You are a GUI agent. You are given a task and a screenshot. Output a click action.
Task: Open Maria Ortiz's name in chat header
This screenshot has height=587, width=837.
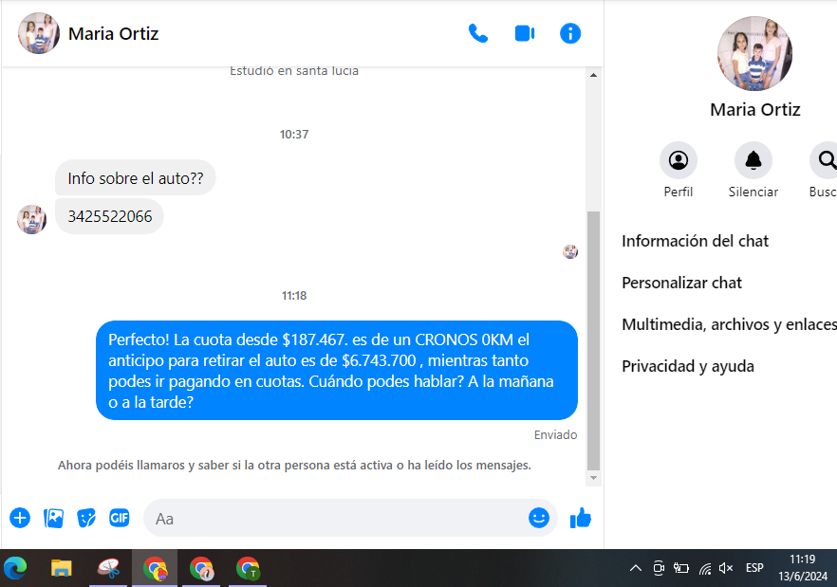click(113, 34)
